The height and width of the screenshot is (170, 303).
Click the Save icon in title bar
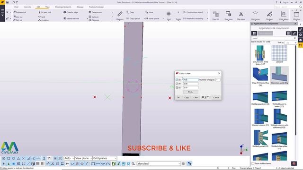click(x=8, y=2)
